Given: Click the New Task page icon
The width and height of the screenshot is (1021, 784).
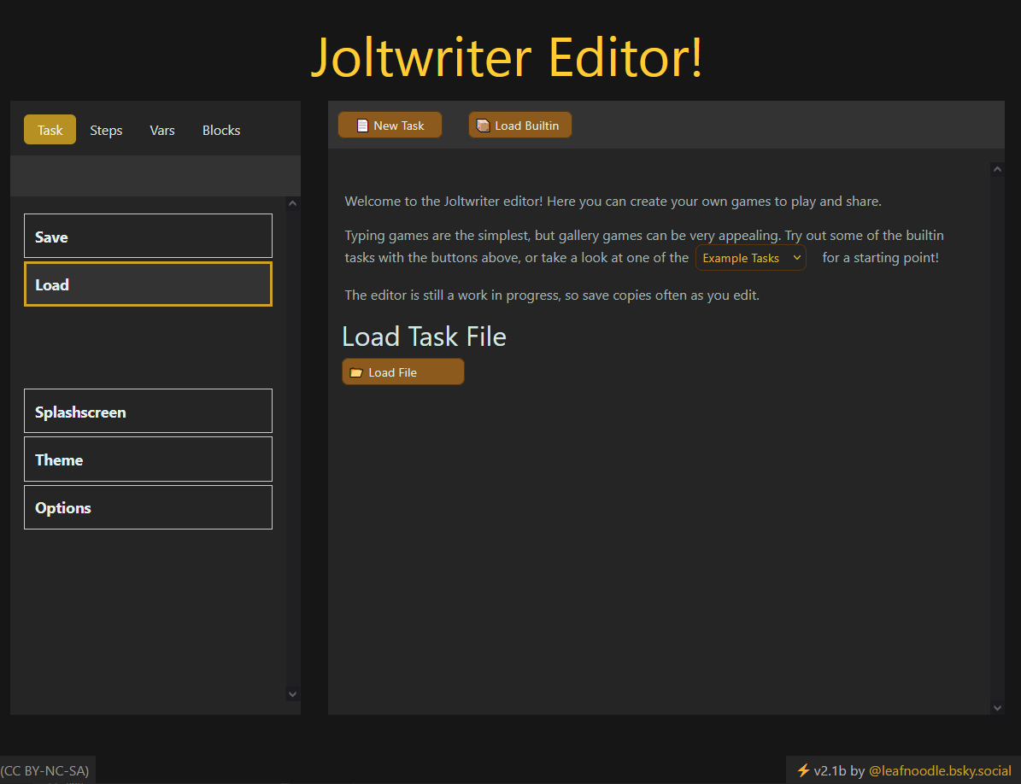Looking at the screenshot, I should (x=362, y=126).
